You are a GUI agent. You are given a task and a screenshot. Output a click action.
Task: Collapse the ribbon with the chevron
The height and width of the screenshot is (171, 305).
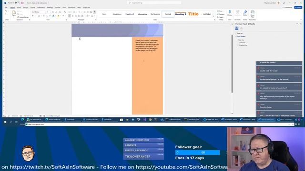[301, 19]
